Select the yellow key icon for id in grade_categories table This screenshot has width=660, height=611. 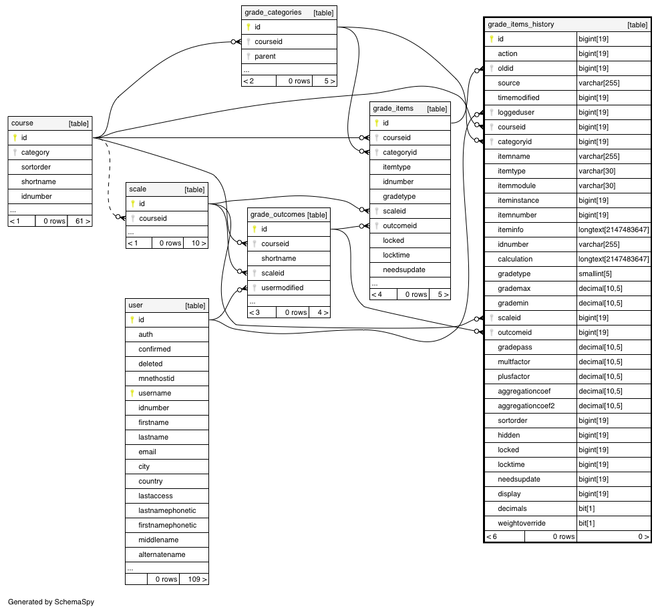click(249, 27)
